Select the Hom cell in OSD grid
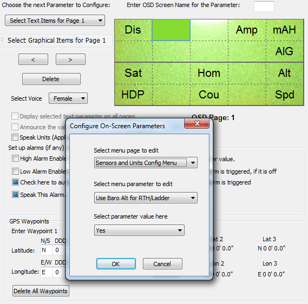Screen dimensions: 308x304 (209, 73)
